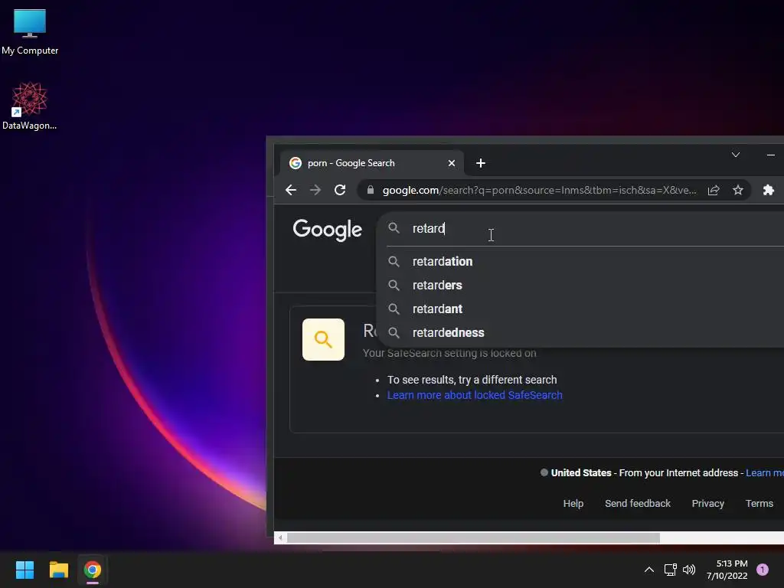Click the Google logo
Viewport: 784px width, 588px height.
click(x=328, y=230)
